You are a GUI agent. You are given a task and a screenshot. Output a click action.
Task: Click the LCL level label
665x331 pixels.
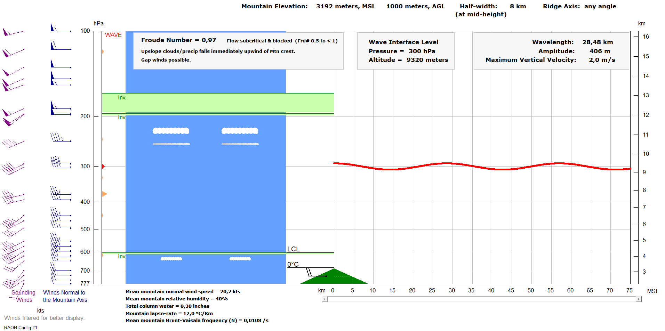click(293, 249)
